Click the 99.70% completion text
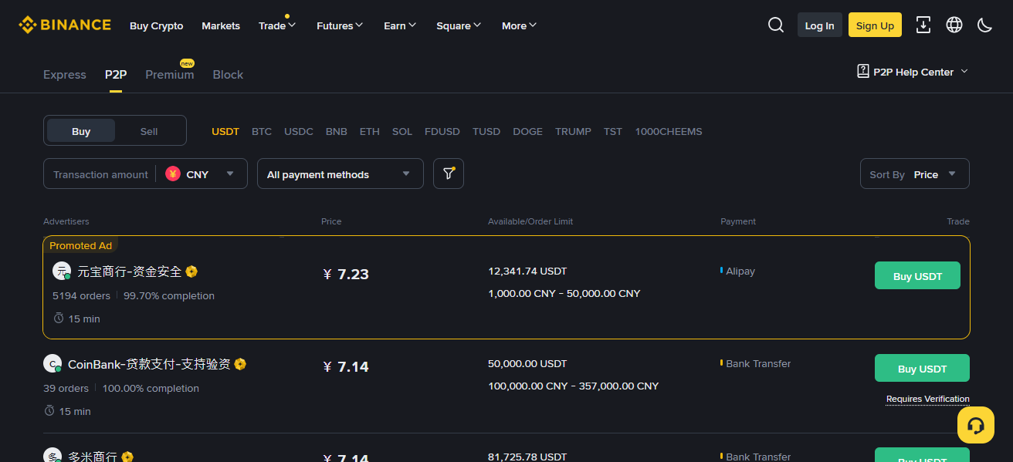Viewport: 1013px width, 462px height. (169, 295)
